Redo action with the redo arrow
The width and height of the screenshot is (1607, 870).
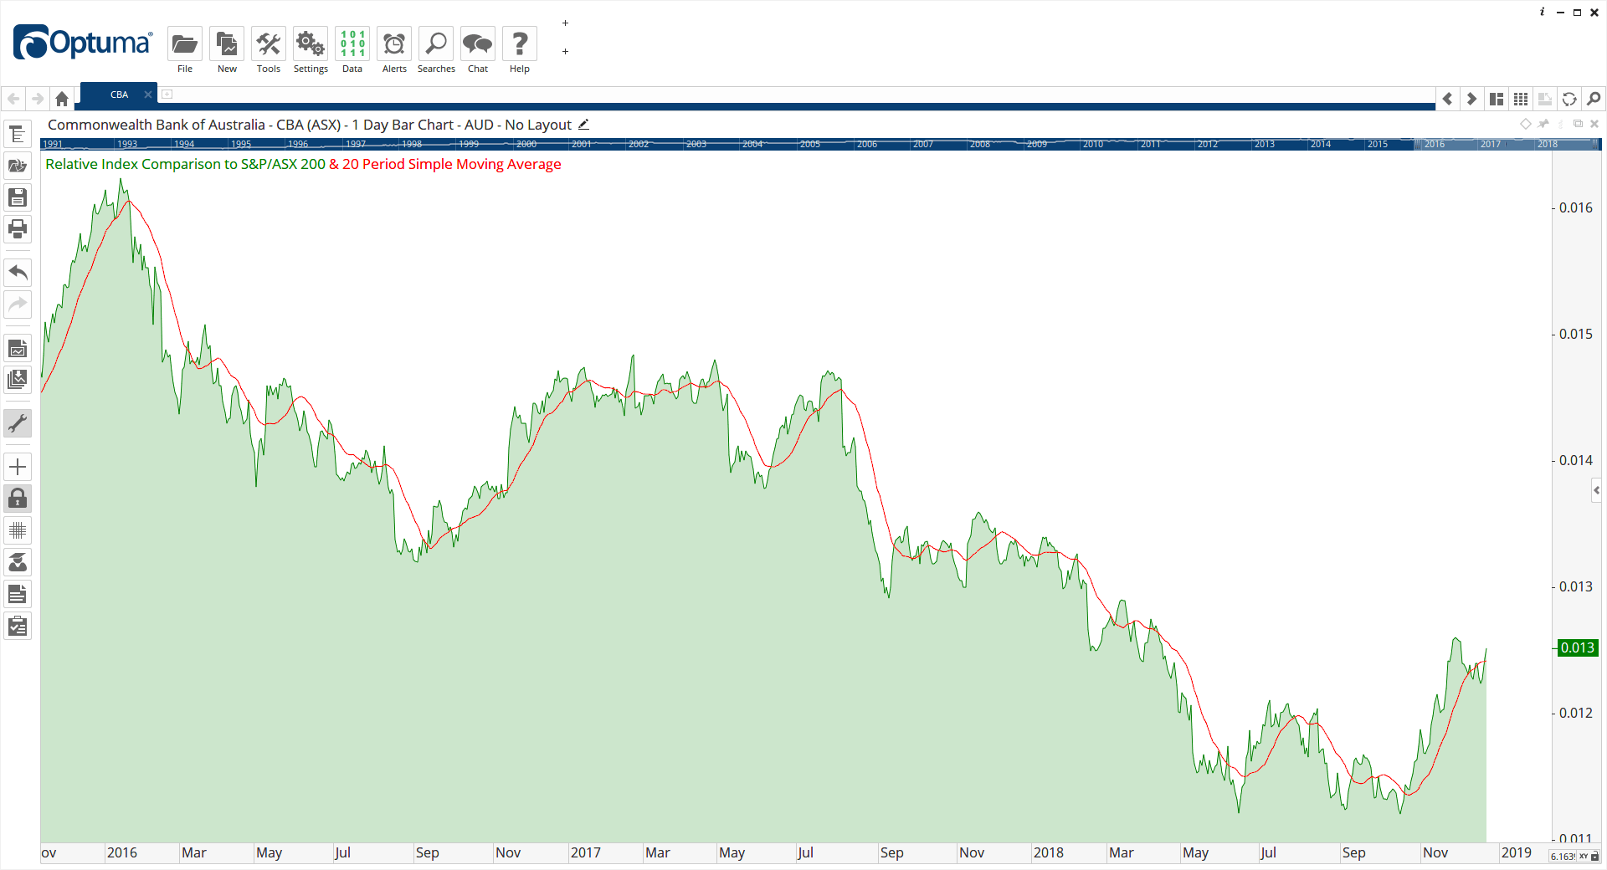click(x=18, y=304)
